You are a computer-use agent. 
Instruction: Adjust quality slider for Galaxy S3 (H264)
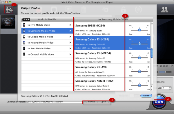pos(139,44)
